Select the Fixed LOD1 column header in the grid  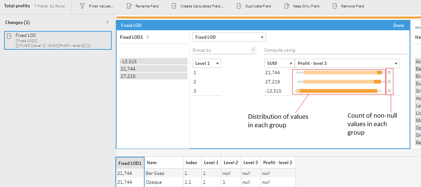(x=130, y=163)
